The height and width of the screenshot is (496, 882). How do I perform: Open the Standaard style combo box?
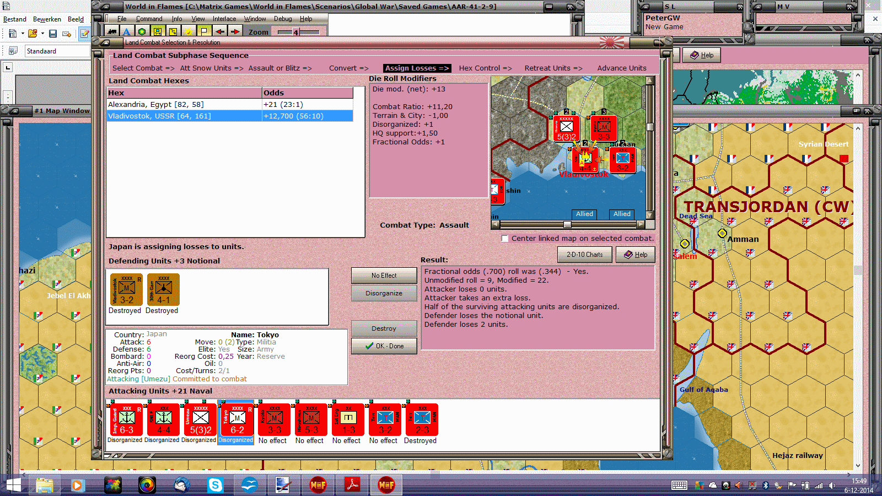[x=57, y=51]
